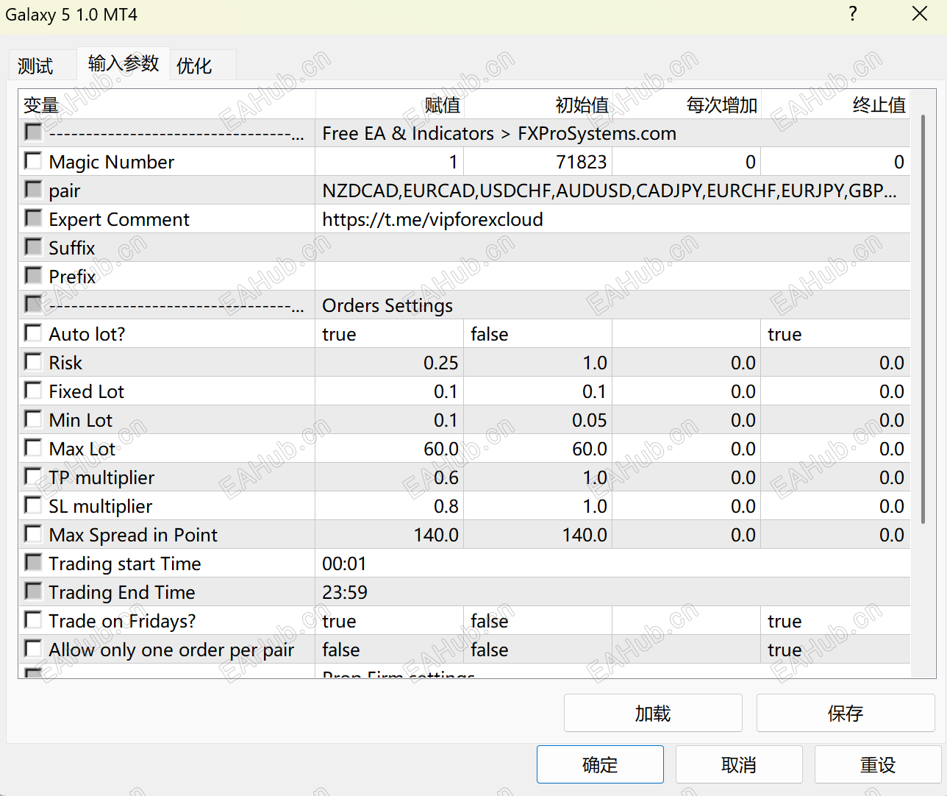Tick the Magic Number checkbox
947x796 pixels.
click(x=33, y=160)
